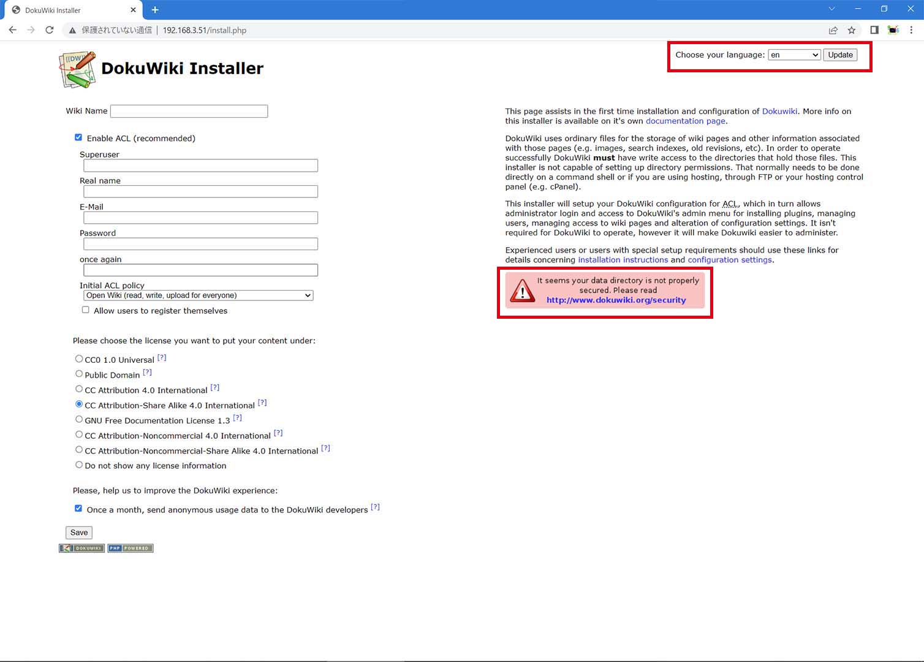
Task: Open the documentation page link
Action: coord(686,121)
